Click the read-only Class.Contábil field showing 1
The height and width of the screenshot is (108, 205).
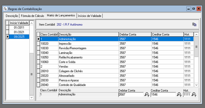[48, 94]
